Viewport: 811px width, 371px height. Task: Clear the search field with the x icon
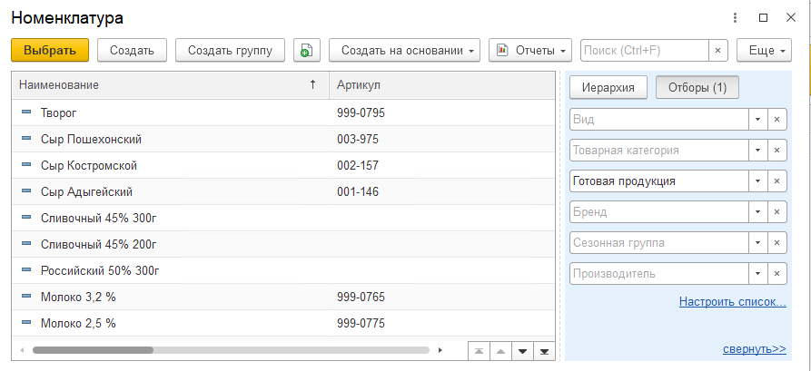[717, 51]
